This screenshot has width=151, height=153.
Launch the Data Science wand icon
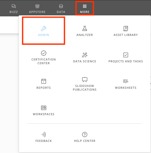(85, 55)
